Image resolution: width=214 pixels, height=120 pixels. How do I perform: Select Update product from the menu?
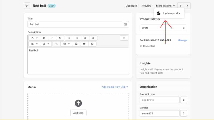click(x=169, y=13)
